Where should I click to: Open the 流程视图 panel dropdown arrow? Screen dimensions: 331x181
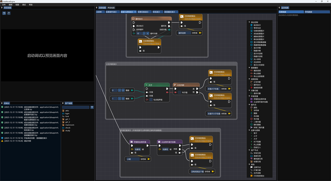click(97, 8)
